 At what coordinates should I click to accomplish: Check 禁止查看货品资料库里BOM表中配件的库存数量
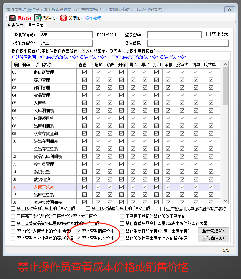pyautogui.click(x=122, y=223)
